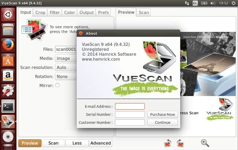Open the Terminal from the dock
The height and width of the screenshot is (150, 238).
click(8, 106)
